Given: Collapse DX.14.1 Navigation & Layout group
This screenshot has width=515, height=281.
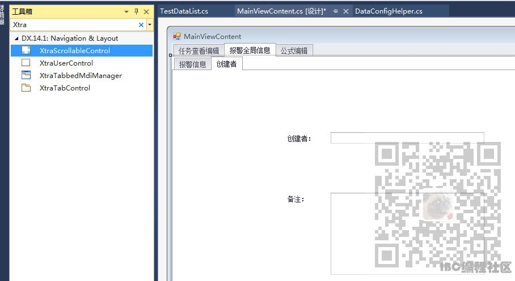Looking at the screenshot, I should pos(16,38).
